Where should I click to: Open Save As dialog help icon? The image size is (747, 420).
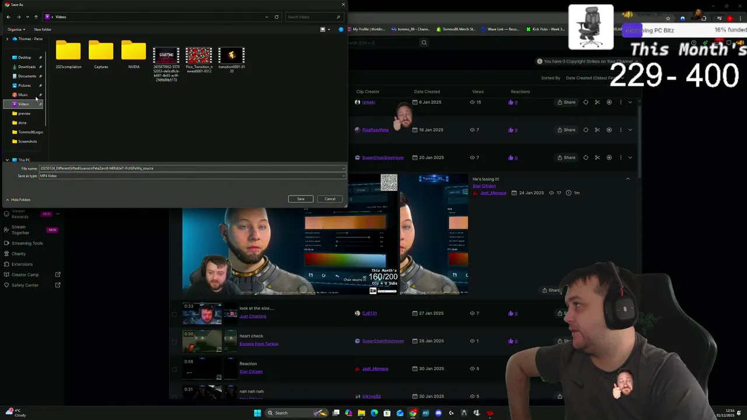pyautogui.click(x=341, y=29)
